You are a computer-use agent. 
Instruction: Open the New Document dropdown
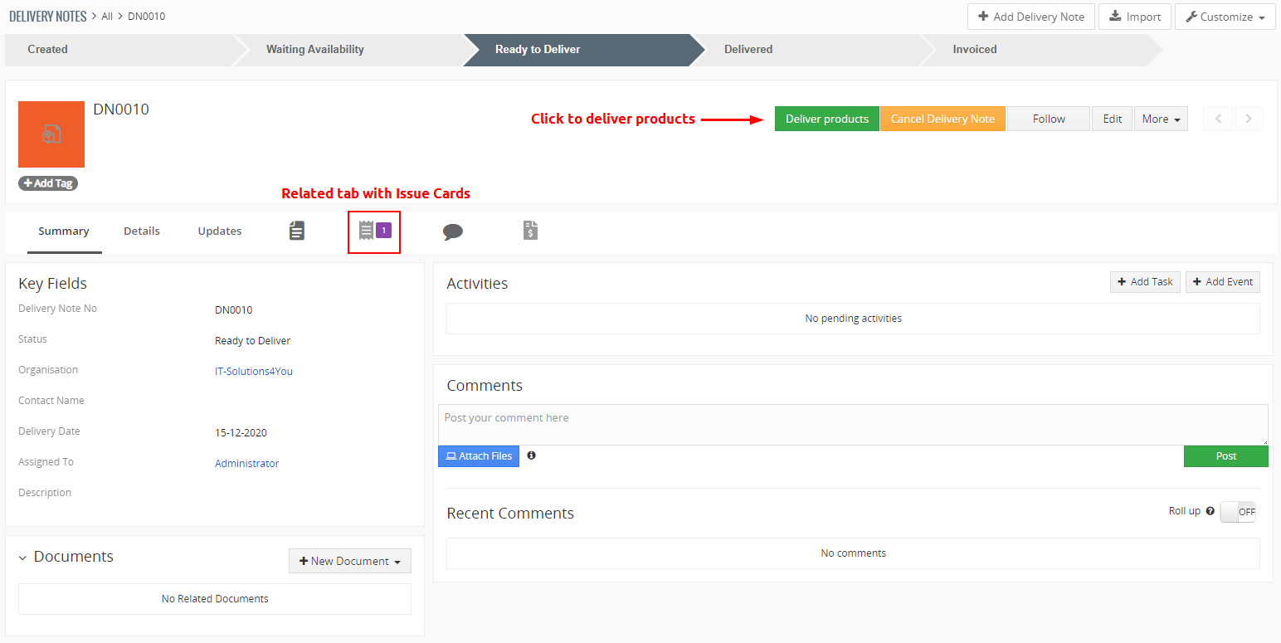click(349, 561)
